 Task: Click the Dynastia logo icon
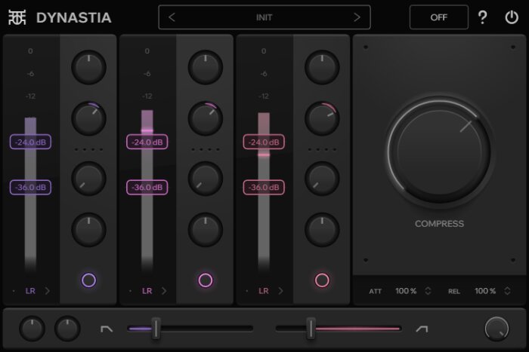tap(17, 17)
